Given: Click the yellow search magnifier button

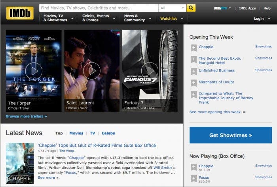Looking at the screenshot, I should point(191,8).
